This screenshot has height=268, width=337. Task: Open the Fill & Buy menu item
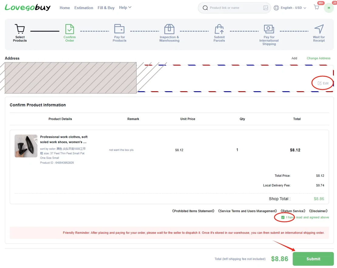point(106,8)
